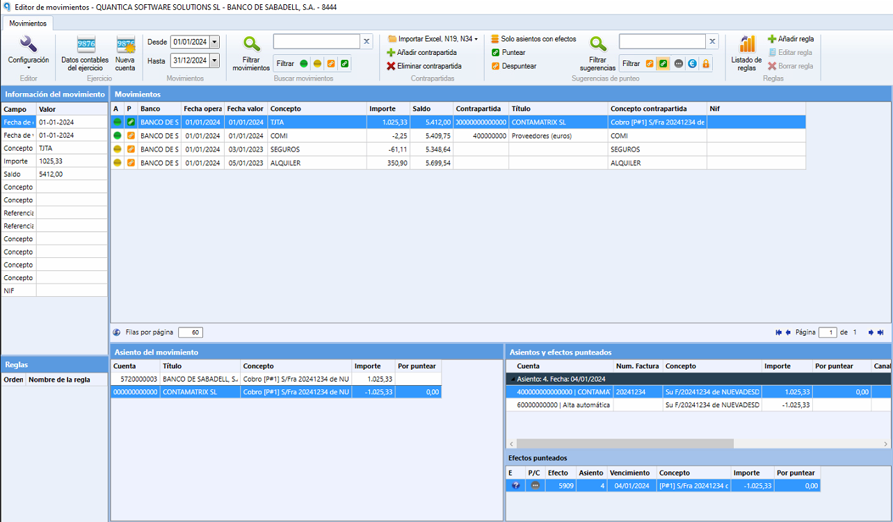The width and height of the screenshot is (893, 522).
Task: Go to the previous page of movimientos
Action: tap(788, 332)
